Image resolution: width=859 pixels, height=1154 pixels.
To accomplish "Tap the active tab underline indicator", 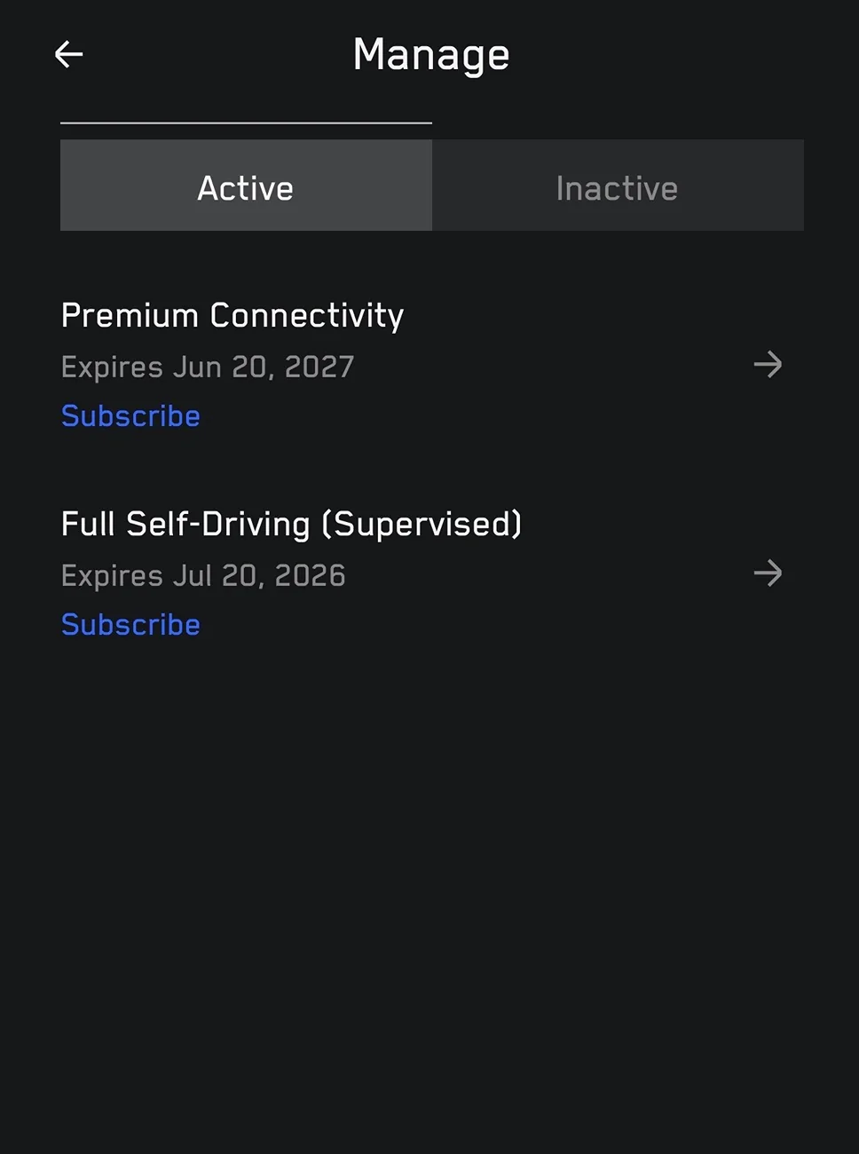I will click(x=246, y=123).
